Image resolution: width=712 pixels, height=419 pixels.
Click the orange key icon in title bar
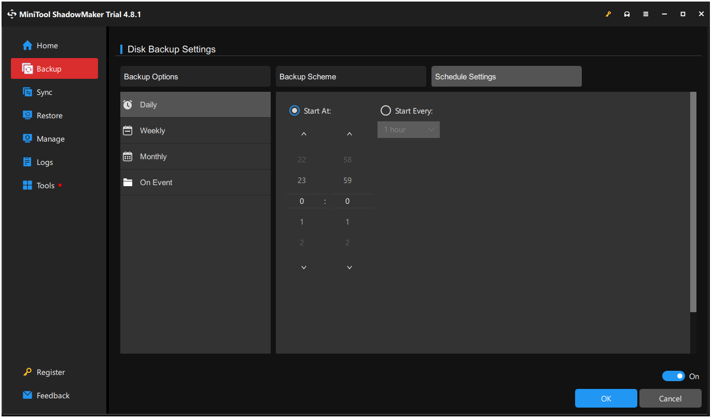[609, 15]
